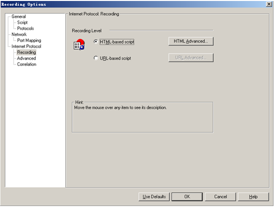Click the disabled URL Advanced button
275x207 pixels.
[x=191, y=58]
